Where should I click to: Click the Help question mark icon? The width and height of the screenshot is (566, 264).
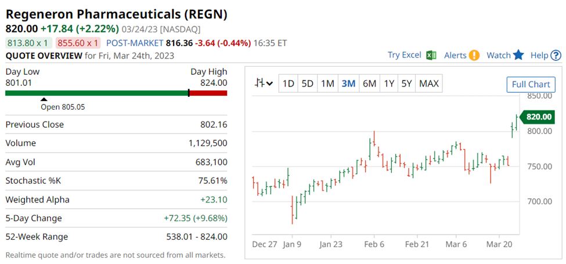point(556,55)
